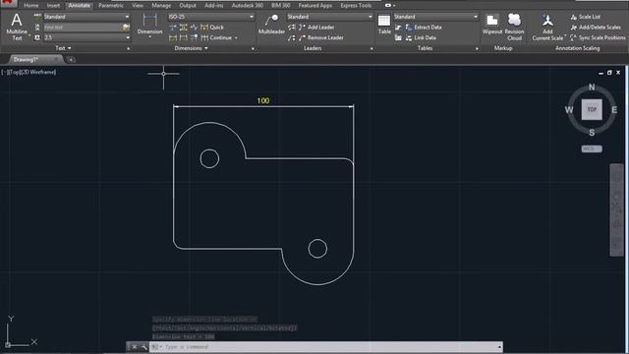This screenshot has height=354, width=629.
Task: Open the Scale List
Action: pos(586,17)
